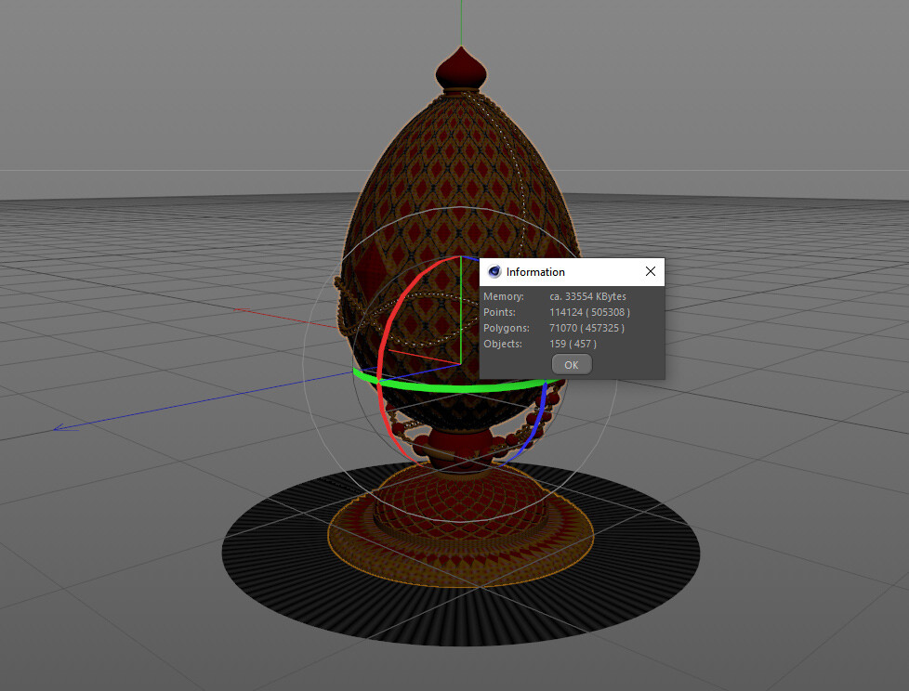Click the egg's onion-dome finial
This screenshot has height=691, width=909.
[461, 69]
